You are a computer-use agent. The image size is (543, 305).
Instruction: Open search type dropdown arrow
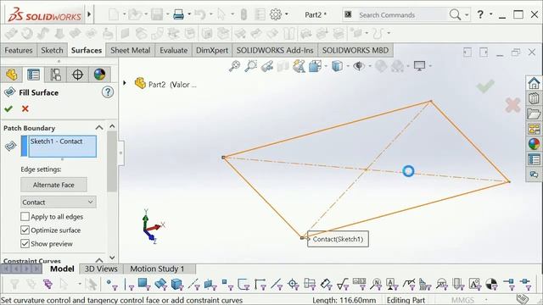pos(467,14)
